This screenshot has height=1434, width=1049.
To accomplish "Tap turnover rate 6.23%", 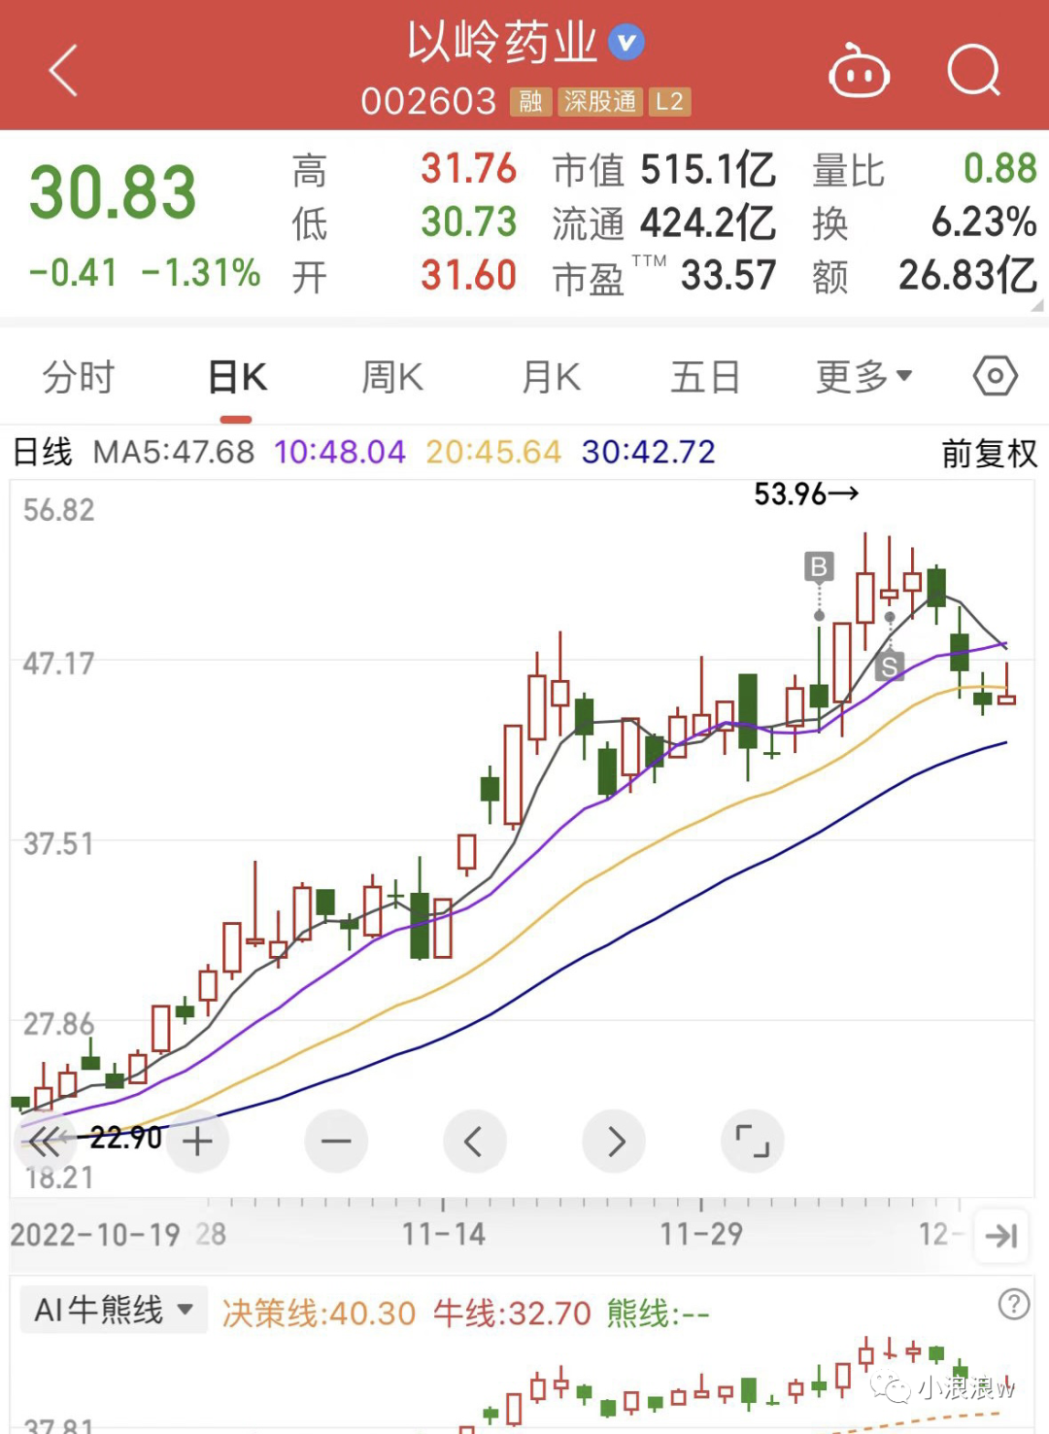I will [985, 222].
